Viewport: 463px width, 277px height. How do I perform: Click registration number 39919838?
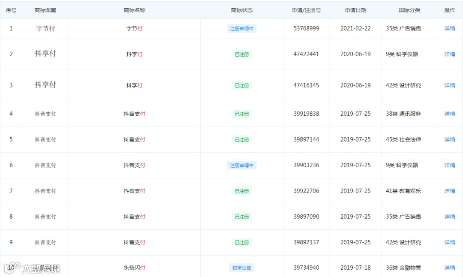coord(306,114)
